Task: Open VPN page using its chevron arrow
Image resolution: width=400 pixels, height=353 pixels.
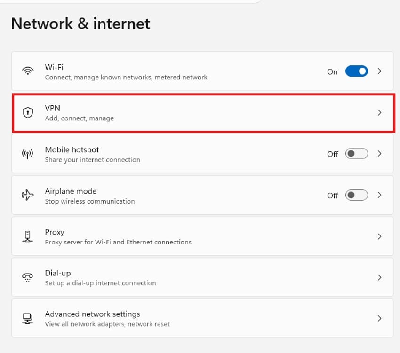Action: coord(380,112)
